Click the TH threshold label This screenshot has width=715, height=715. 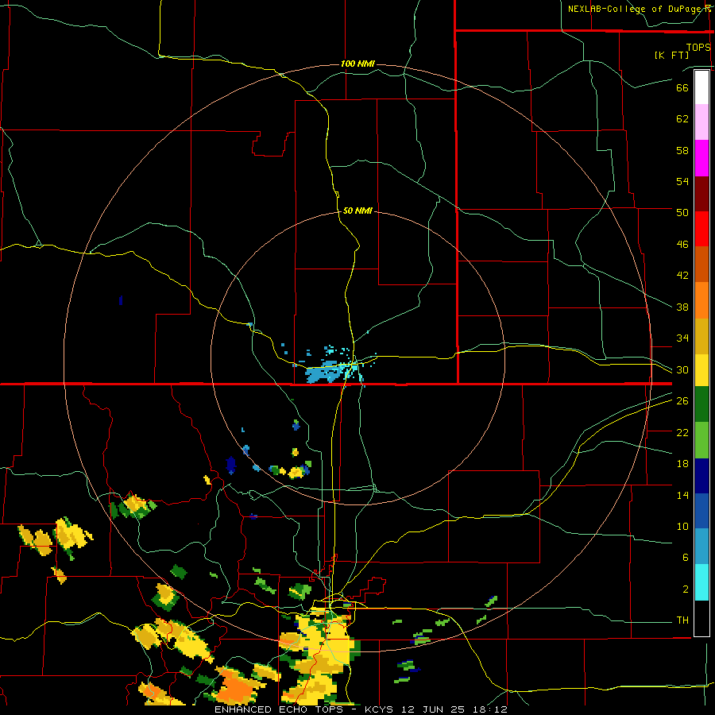pos(682,620)
